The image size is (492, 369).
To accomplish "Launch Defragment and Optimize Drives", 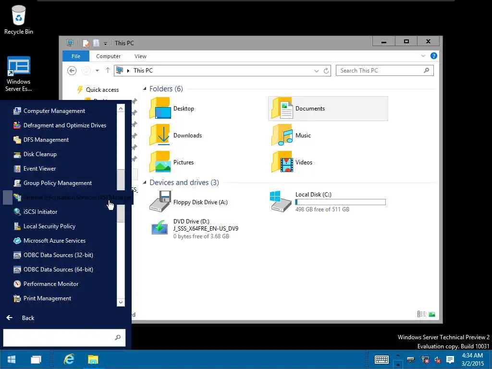I will (x=60, y=125).
